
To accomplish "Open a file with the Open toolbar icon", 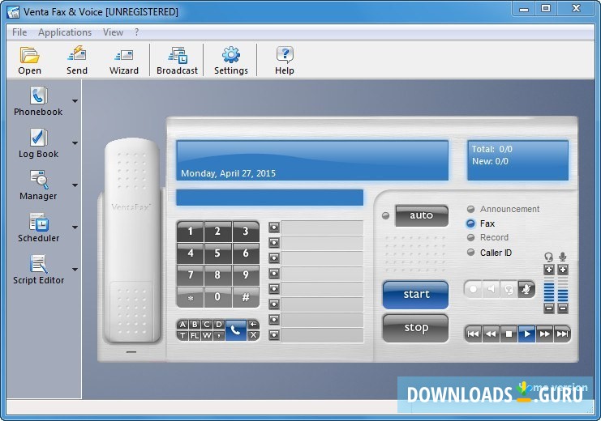I will [29, 61].
